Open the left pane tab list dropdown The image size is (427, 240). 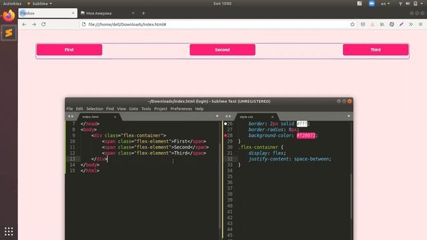click(217, 116)
